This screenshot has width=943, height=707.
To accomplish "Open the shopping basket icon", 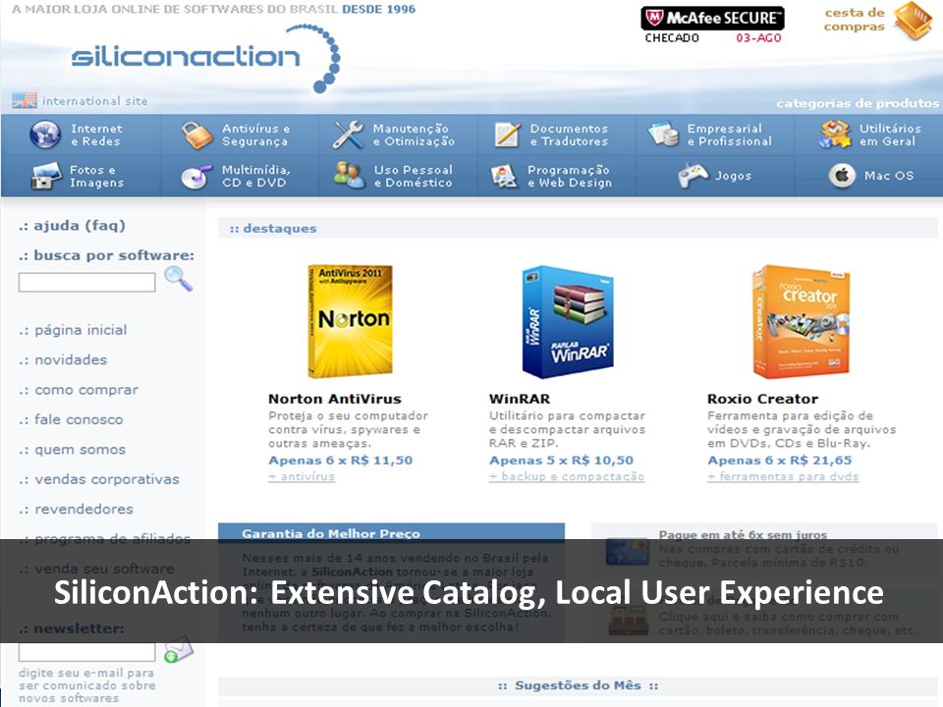I will 913,21.
